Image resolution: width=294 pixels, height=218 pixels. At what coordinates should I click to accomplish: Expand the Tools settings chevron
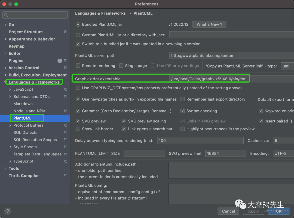(x=5, y=168)
